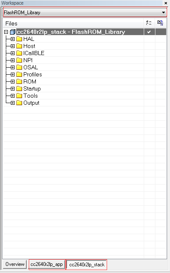The height and width of the screenshot is (273, 170).
Task: Switch to the cc2640r2lp_stack tab
Action: [x=87, y=265]
